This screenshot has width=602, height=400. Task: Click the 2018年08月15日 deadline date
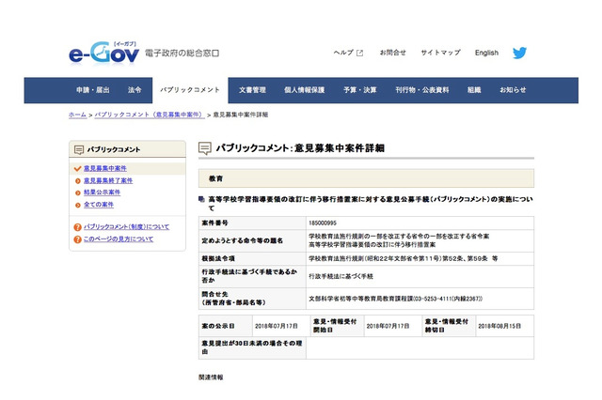[x=499, y=326]
